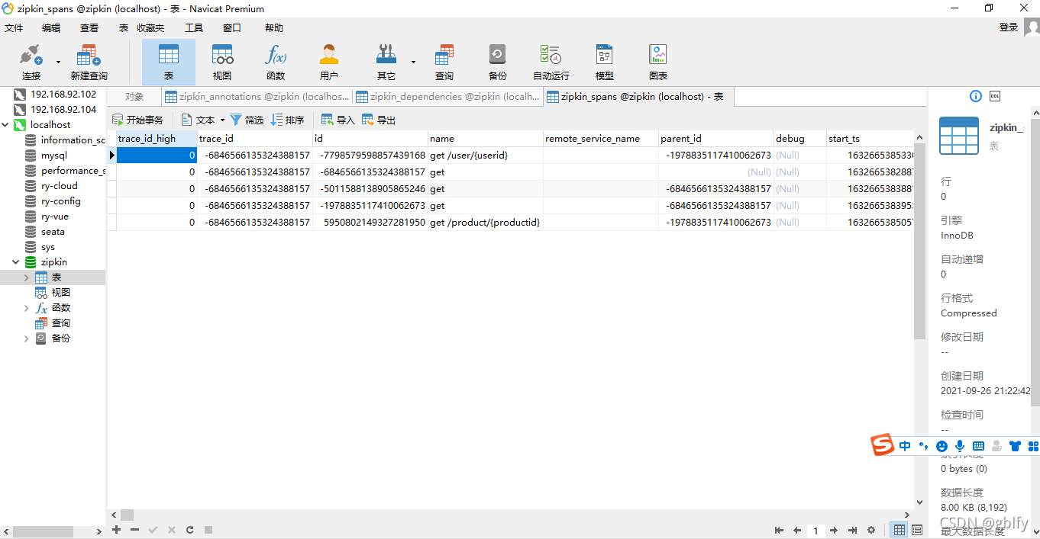
Task: Switch to zipkin_annotations tab
Action: pyautogui.click(x=257, y=97)
